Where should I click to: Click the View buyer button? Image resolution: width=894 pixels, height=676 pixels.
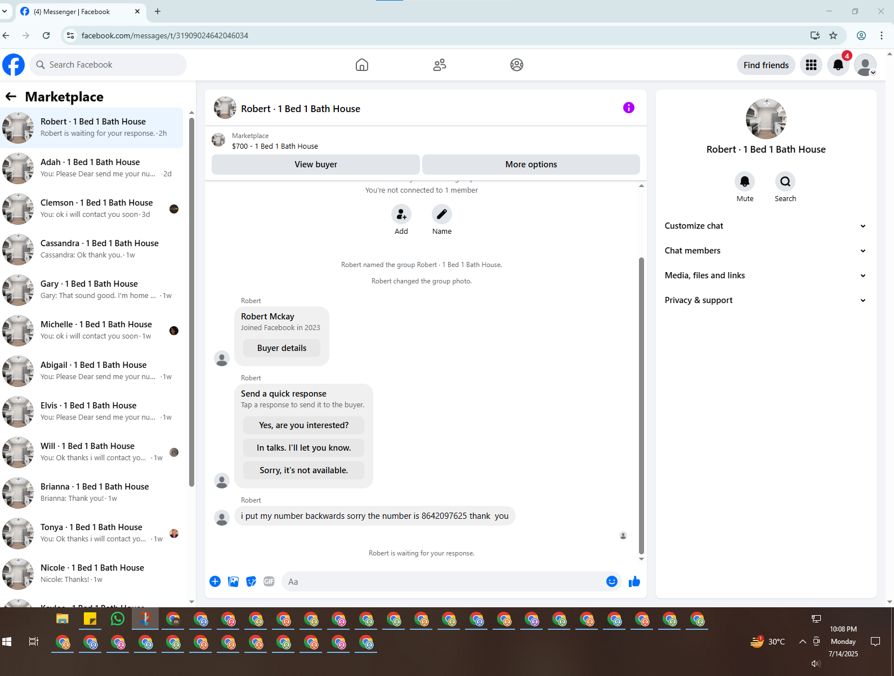pos(316,164)
